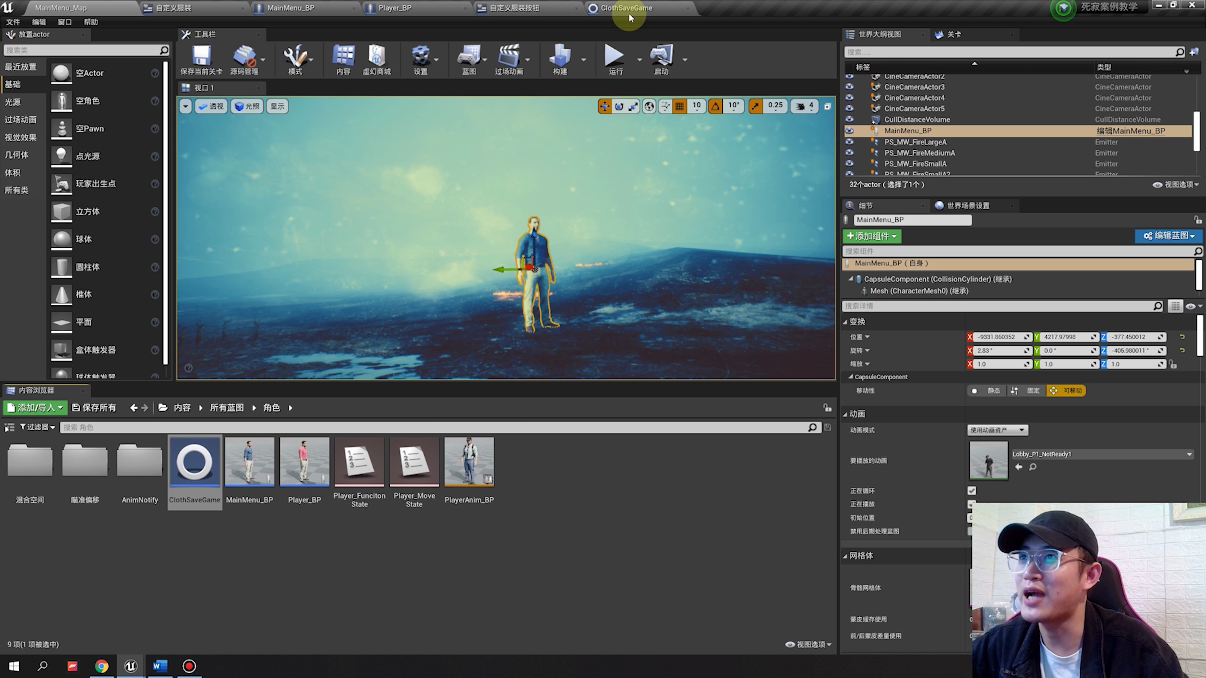The height and width of the screenshot is (678, 1206).
Task: Collapse the Transform section
Action: coord(846,321)
